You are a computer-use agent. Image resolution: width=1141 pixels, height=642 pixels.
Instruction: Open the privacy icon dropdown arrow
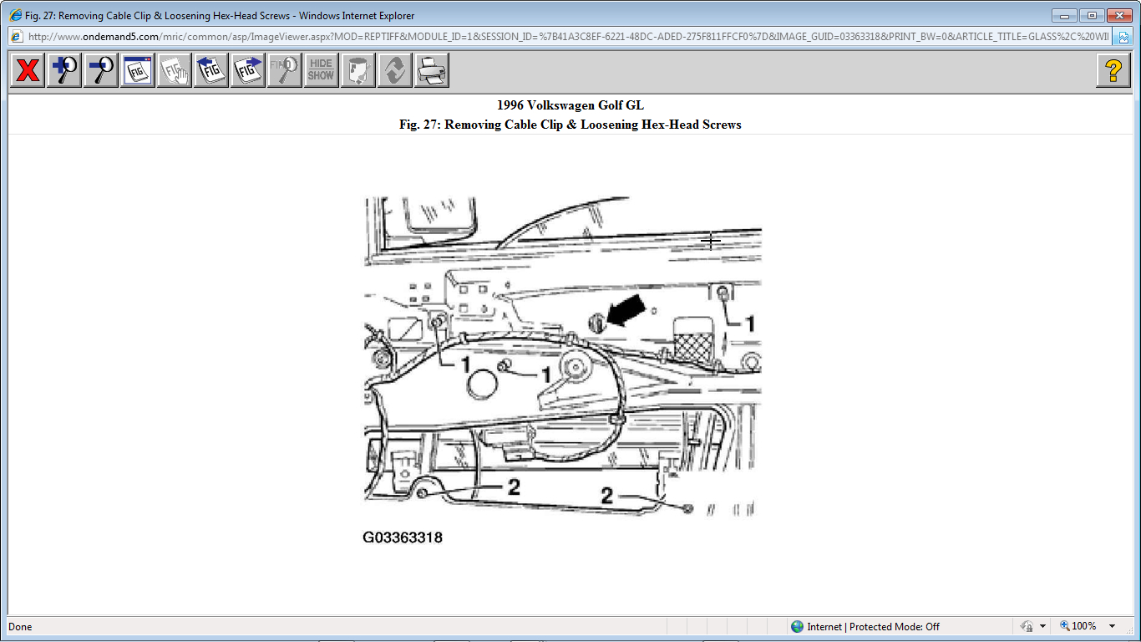click(1042, 626)
